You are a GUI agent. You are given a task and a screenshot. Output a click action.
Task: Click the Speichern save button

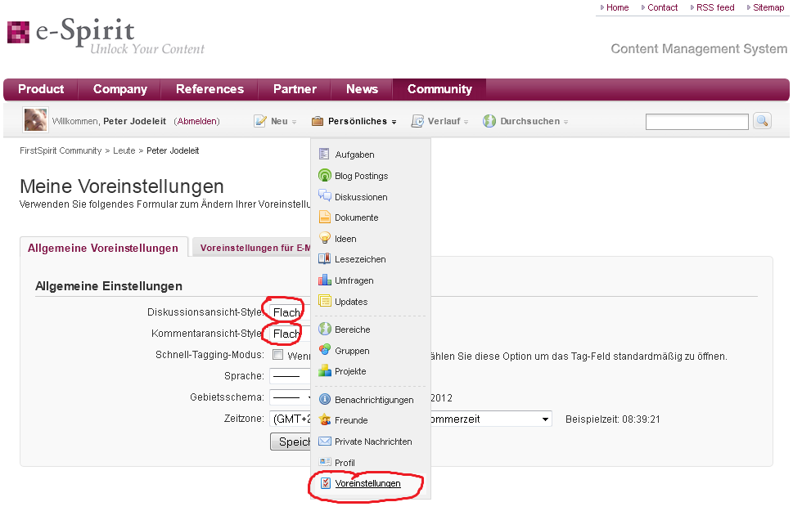[x=291, y=442]
